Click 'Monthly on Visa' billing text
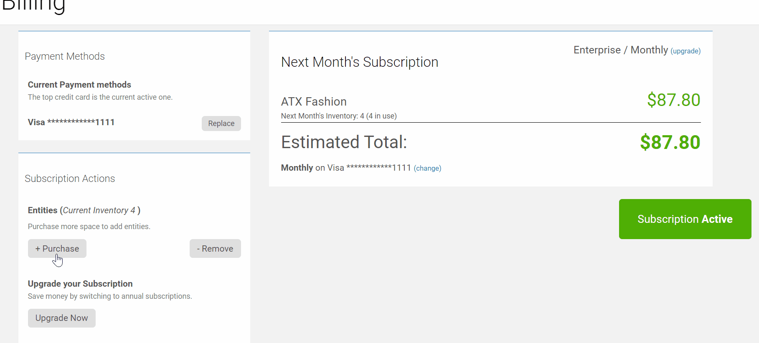The width and height of the screenshot is (759, 343). (x=312, y=168)
